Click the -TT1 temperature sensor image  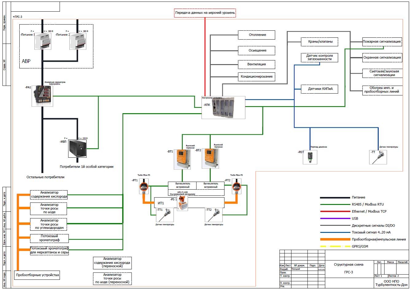[x=165, y=215]
